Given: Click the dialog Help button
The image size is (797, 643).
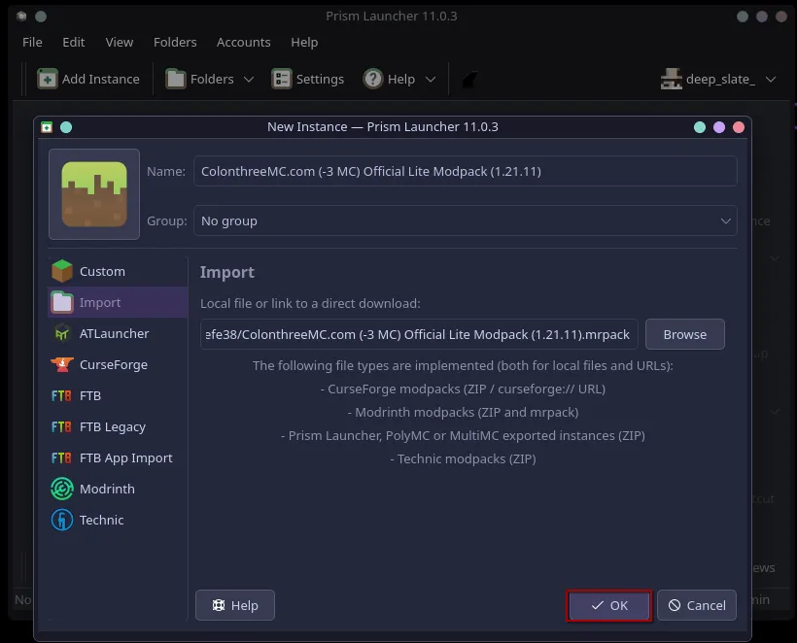Looking at the screenshot, I should (x=235, y=605).
